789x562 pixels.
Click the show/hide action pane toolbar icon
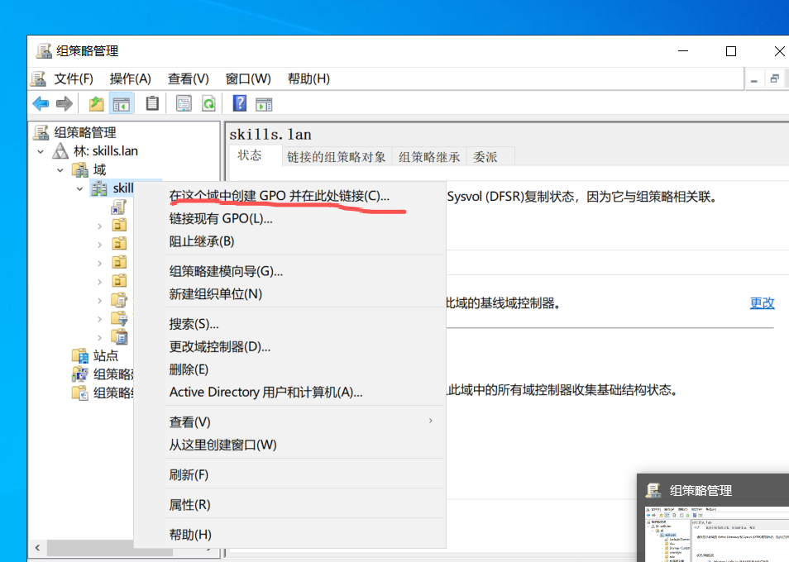click(x=264, y=103)
